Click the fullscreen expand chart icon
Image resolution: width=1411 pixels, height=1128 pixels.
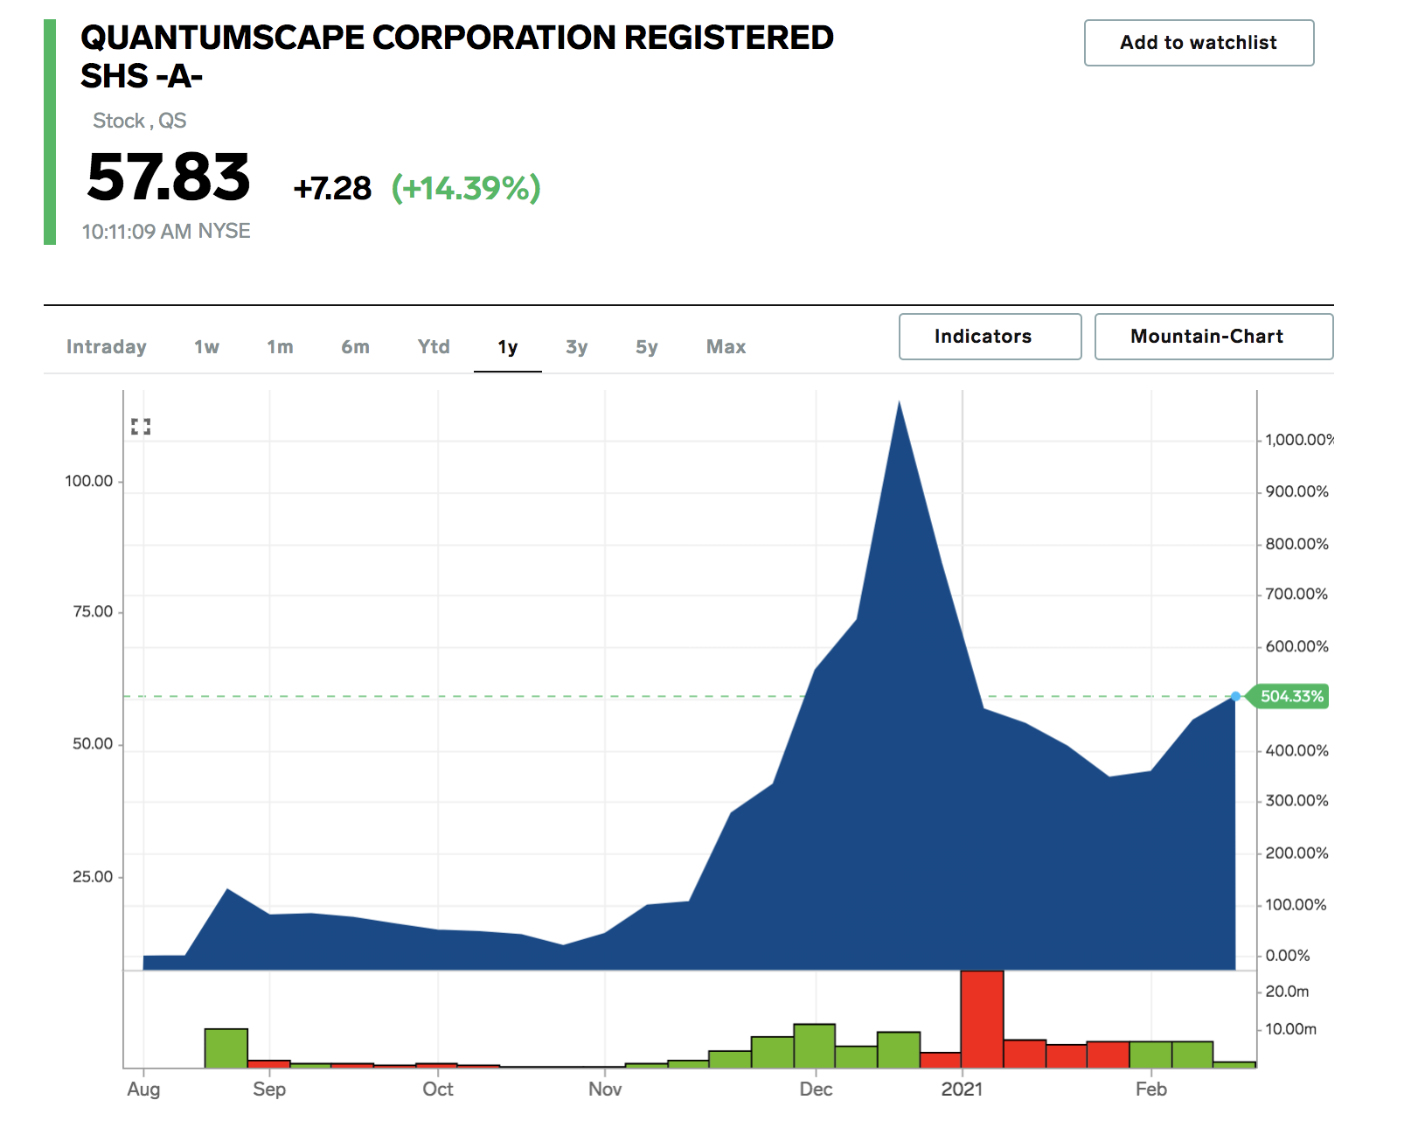click(141, 427)
